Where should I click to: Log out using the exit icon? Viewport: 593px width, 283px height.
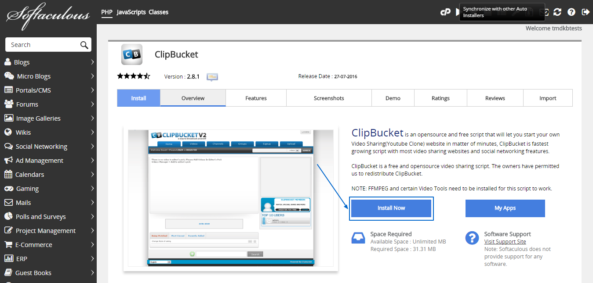(x=586, y=12)
